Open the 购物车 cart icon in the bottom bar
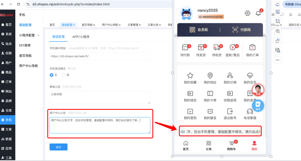The height and width of the screenshot is (161, 301). point(231,143)
